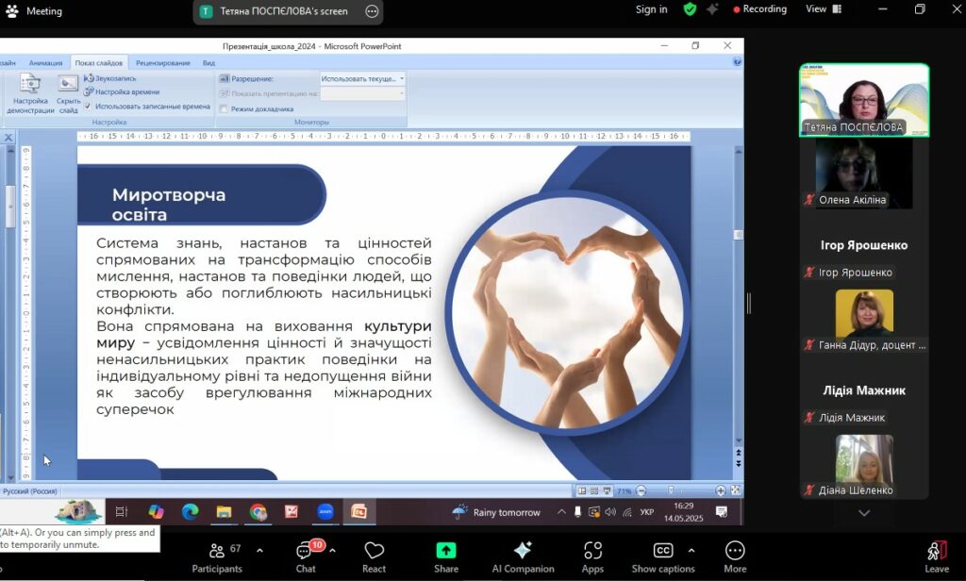Open Настройка демонстрации in PowerPoint ribbon
The image size is (966, 581).
click(30, 93)
